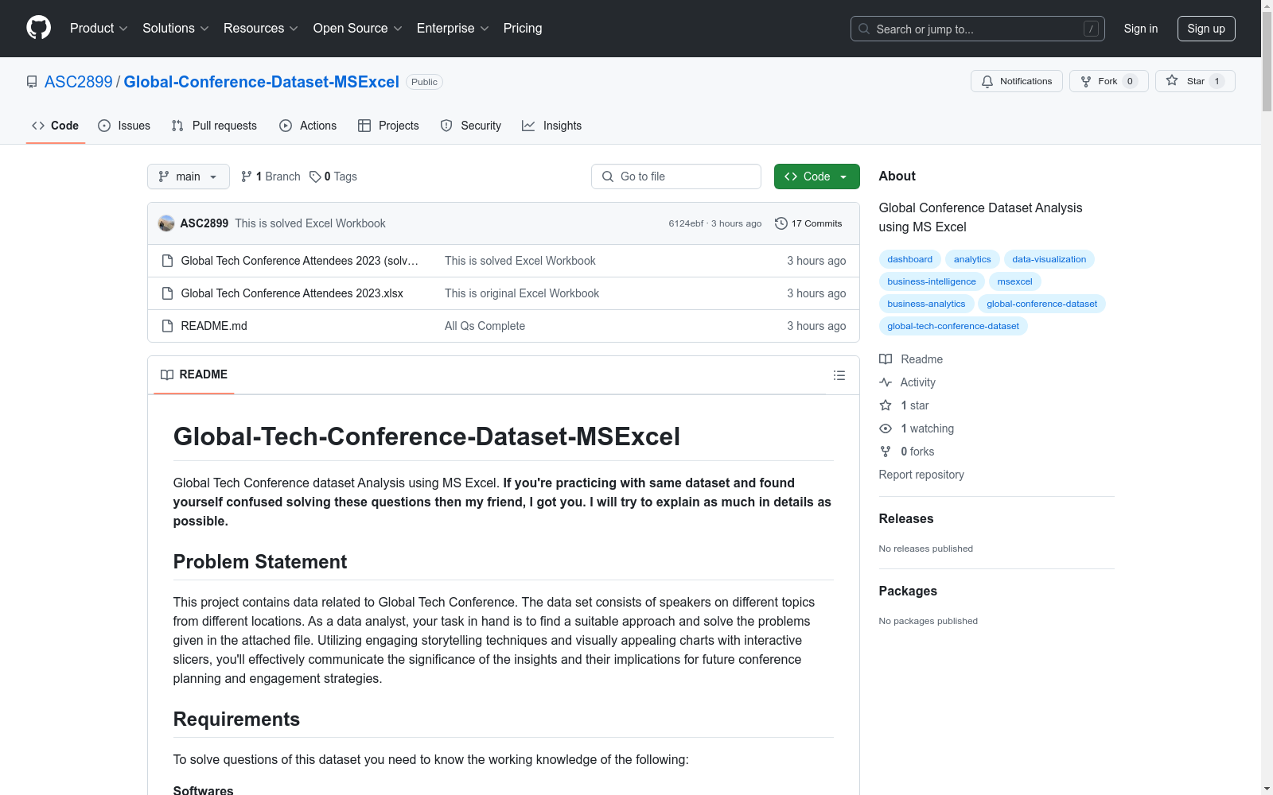Select the README tab
This screenshot has width=1273, height=795.
(x=194, y=374)
